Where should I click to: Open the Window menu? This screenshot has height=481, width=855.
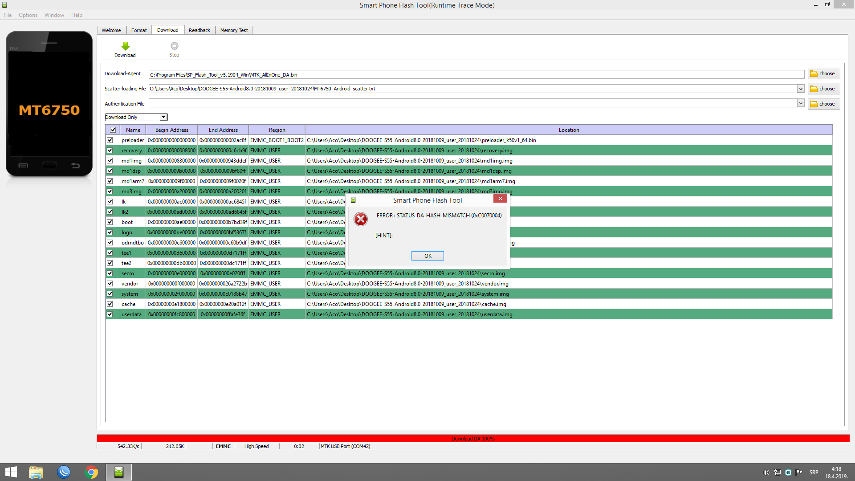tap(54, 15)
